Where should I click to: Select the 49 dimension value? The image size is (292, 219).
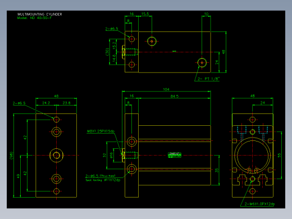tap(18, 176)
